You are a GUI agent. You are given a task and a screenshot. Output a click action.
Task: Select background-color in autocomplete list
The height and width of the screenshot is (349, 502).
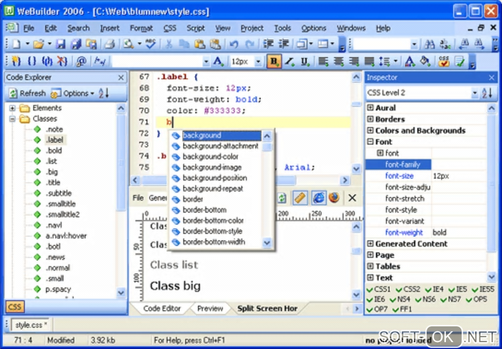[210, 157]
